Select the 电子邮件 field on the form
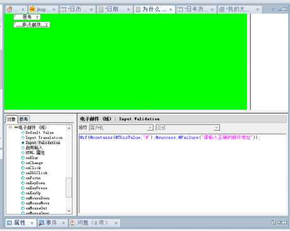Viewport: 290px width, 231px height. (32, 25)
